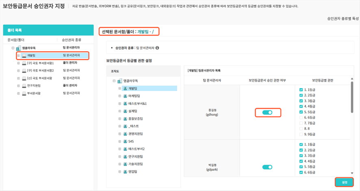This screenshot has width=360, height=191.
Task: Expand the 개발팀 folder in folder list
Action: tap(18, 55)
